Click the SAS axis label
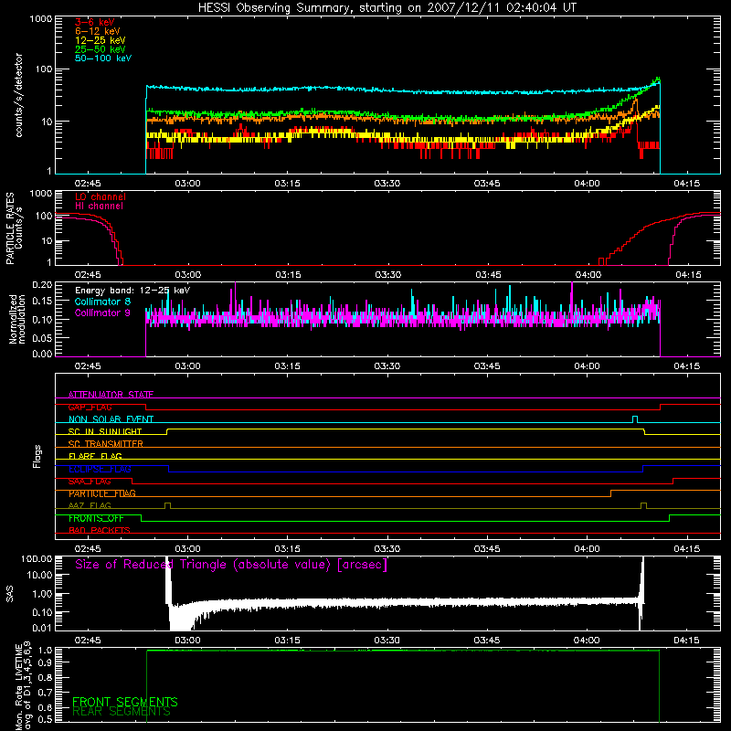 tap(10, 594)
